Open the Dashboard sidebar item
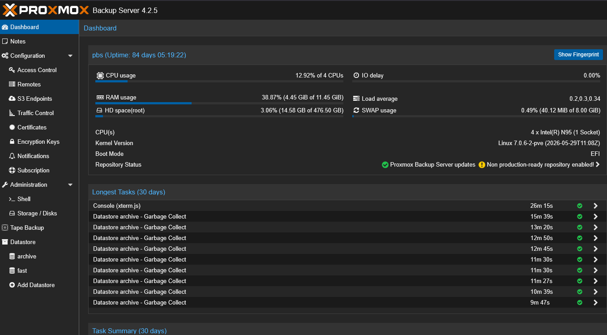The height and width of the screenshot is (335, 607). [39, 27]
